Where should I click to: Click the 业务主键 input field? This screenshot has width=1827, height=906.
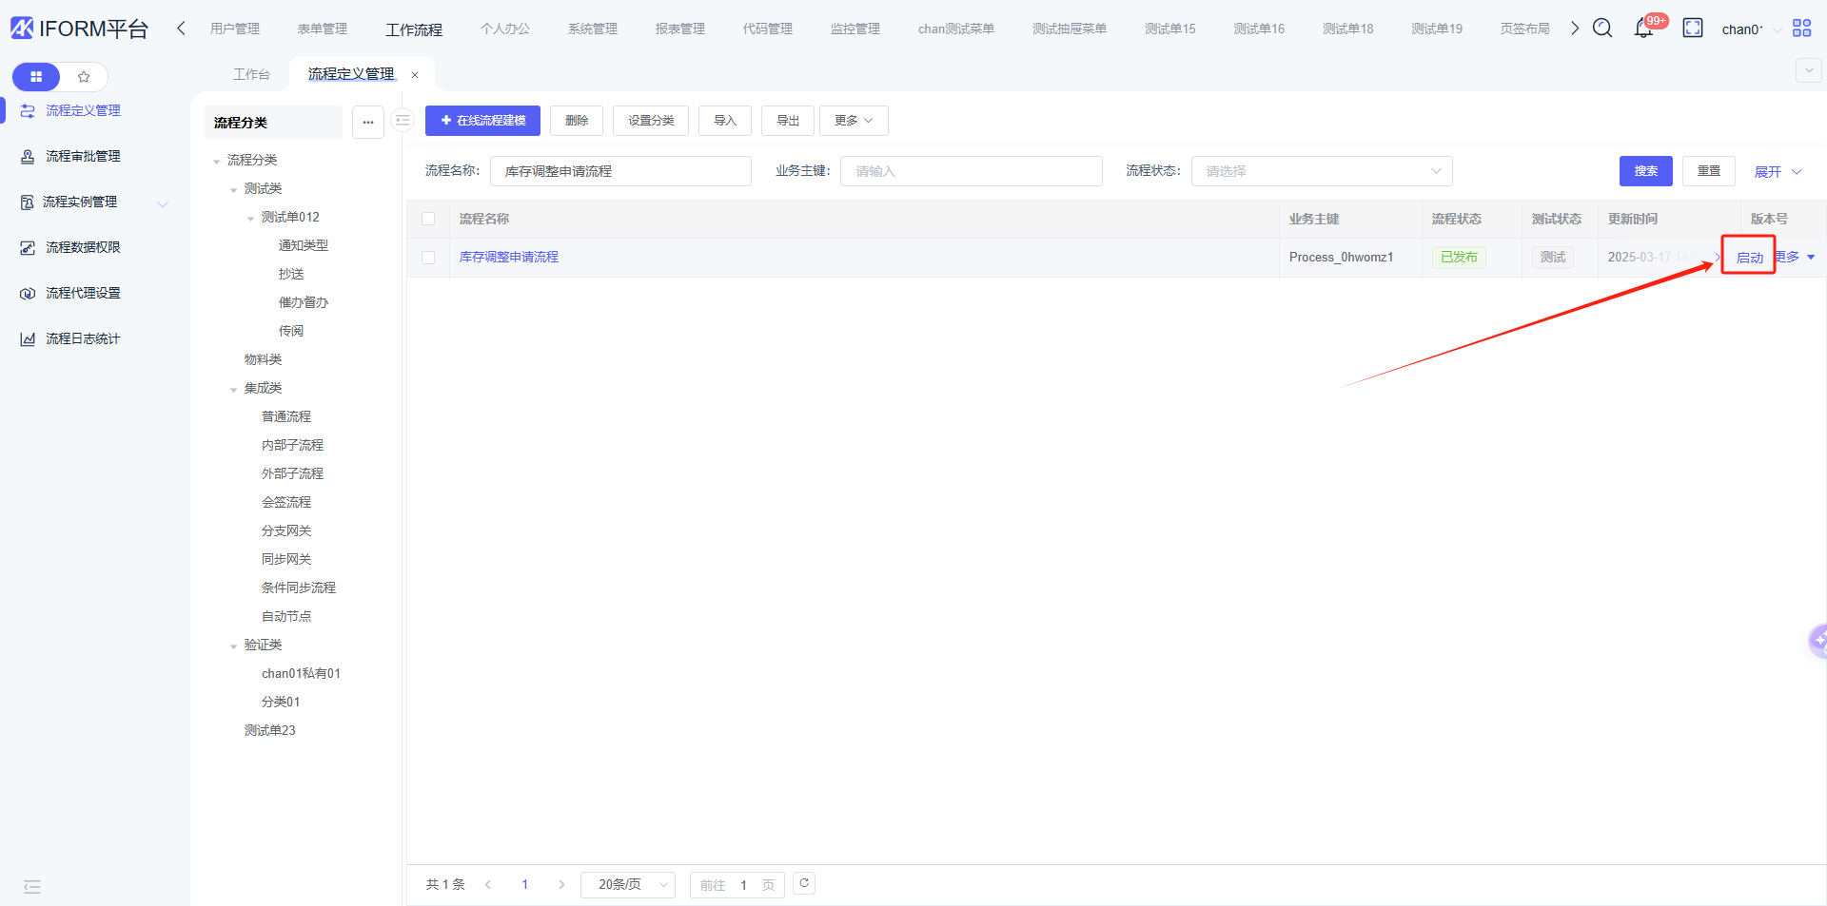tap(971, 171)
